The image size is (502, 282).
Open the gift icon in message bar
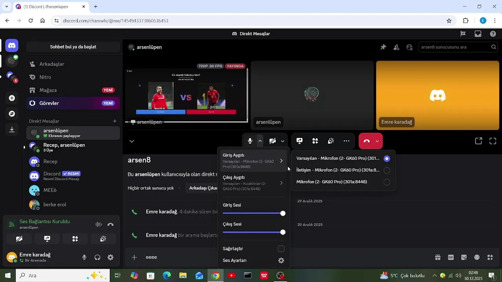438,257
